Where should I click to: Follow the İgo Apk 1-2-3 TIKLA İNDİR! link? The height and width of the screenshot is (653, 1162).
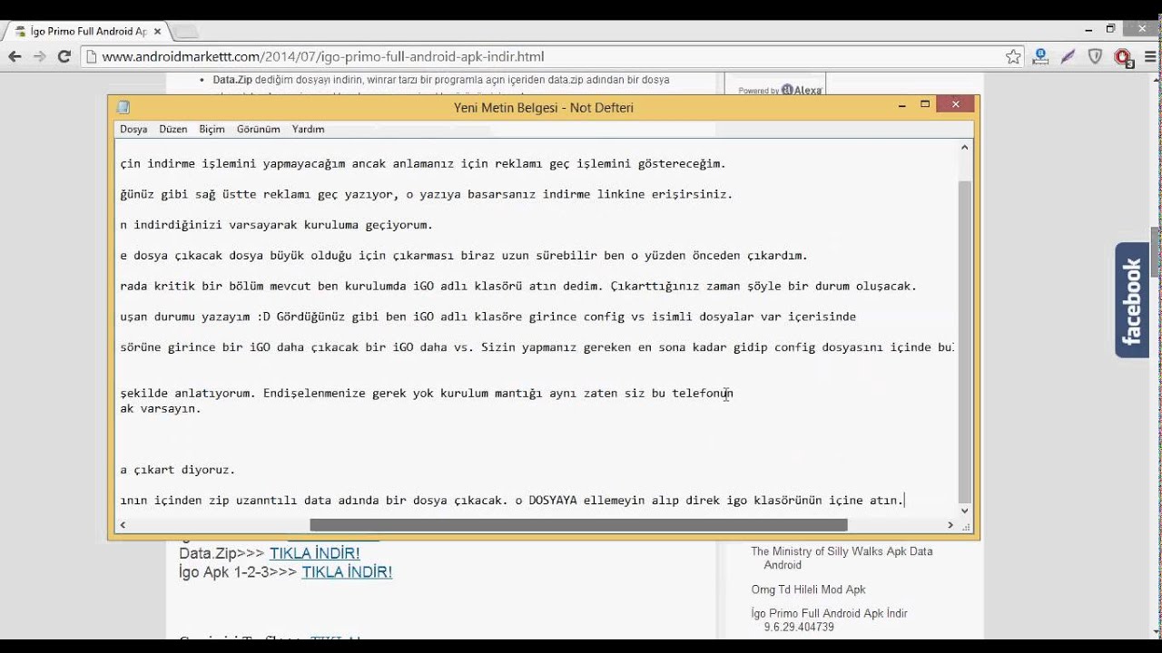[347, 572]
